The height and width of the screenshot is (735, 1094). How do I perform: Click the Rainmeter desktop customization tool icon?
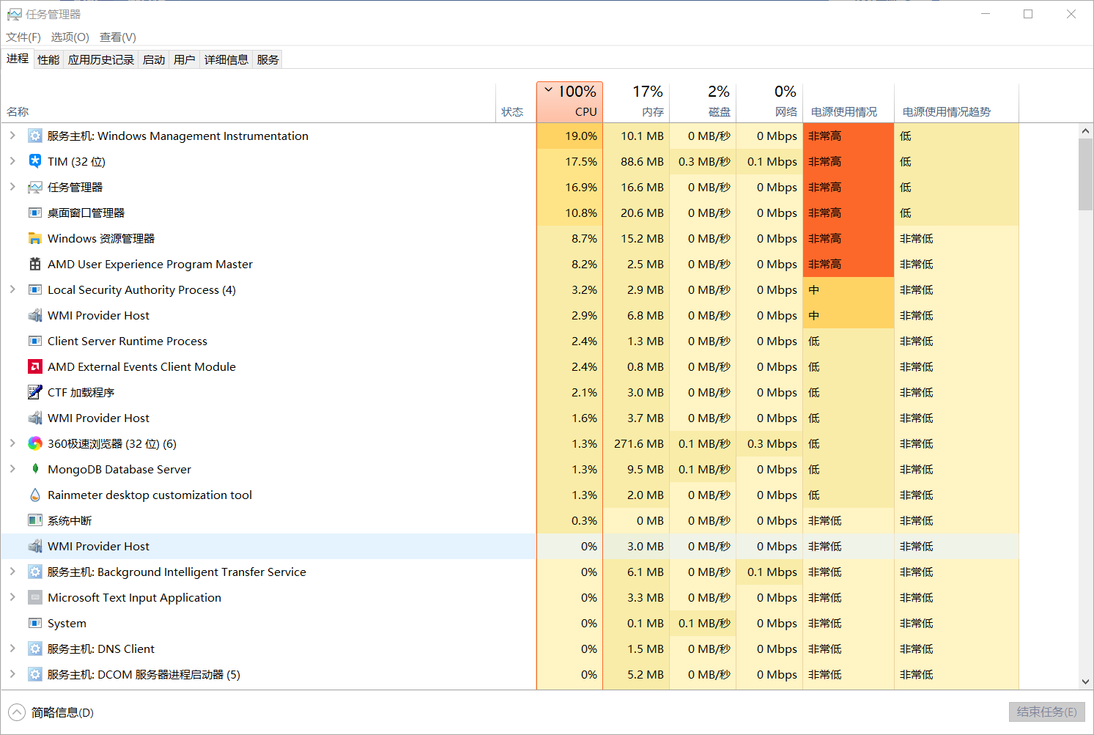pos(35,495)
